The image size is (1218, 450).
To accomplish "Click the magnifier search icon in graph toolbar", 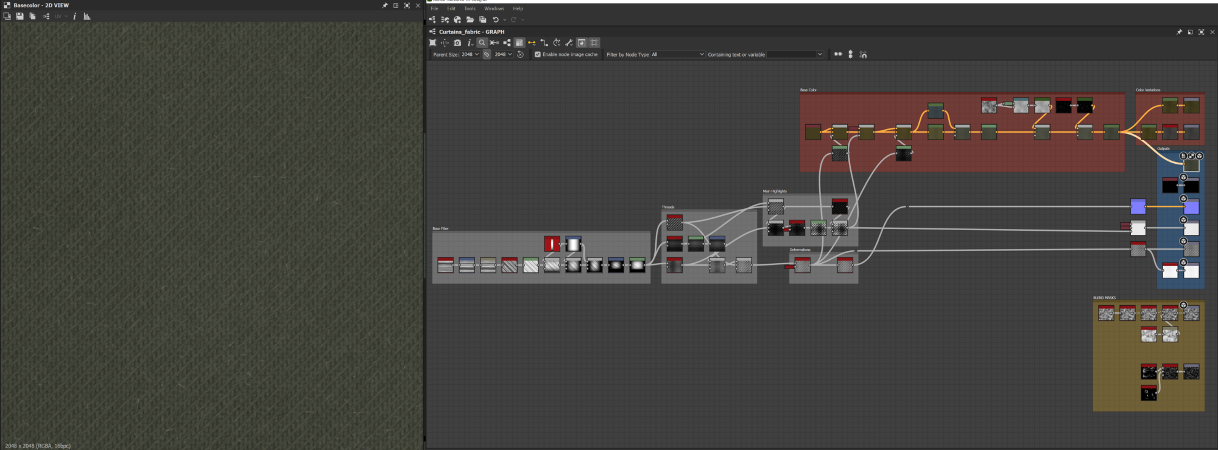I will [482, 43].
